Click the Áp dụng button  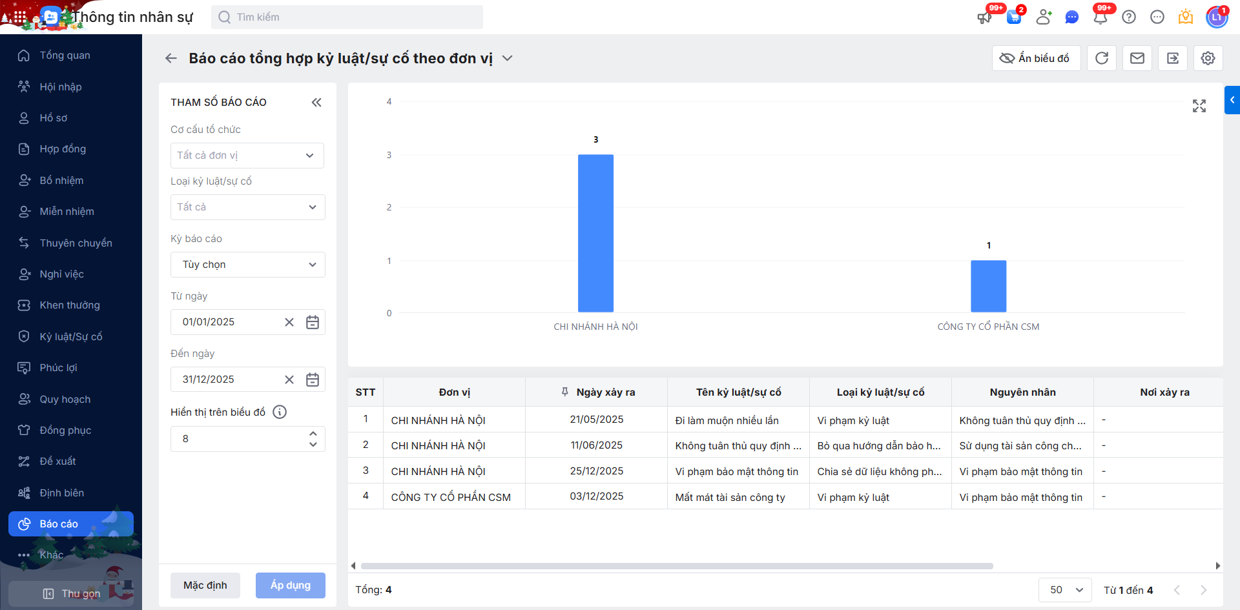[x=290, y=585]
